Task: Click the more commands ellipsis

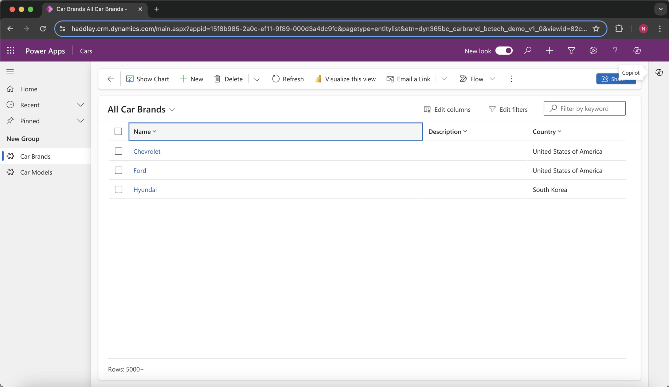Action: coord(511,79)
